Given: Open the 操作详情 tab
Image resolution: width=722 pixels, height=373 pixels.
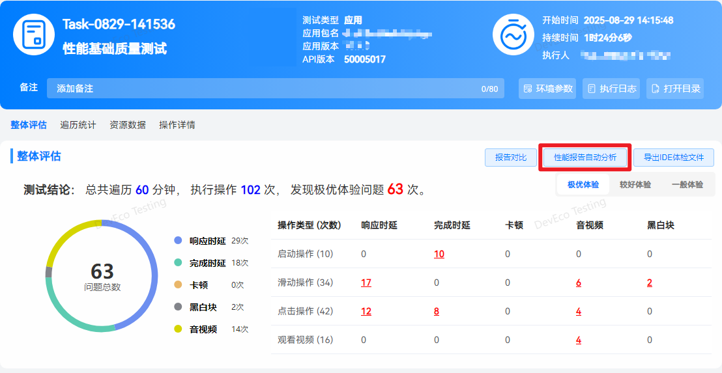Looking at the screenshot, I should click(177, 125).
